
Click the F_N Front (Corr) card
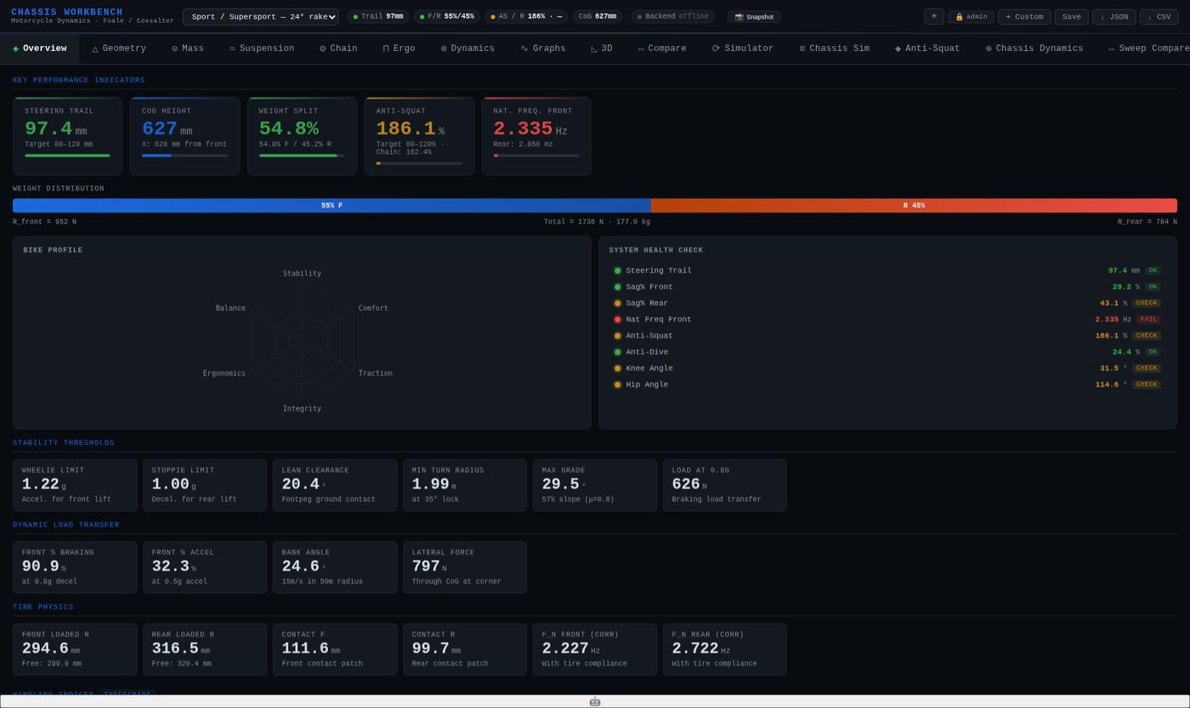(x=595, y=650)
